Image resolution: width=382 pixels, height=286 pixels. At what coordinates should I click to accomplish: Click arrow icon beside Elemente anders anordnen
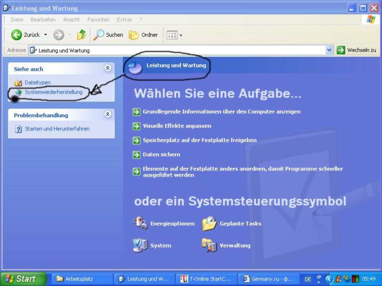coord(137,172)
